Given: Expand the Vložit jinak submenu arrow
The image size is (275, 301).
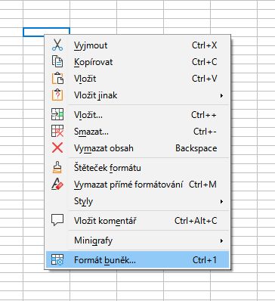Looking at the screenshot, I should pyautogui.click(x=221, y=95).
